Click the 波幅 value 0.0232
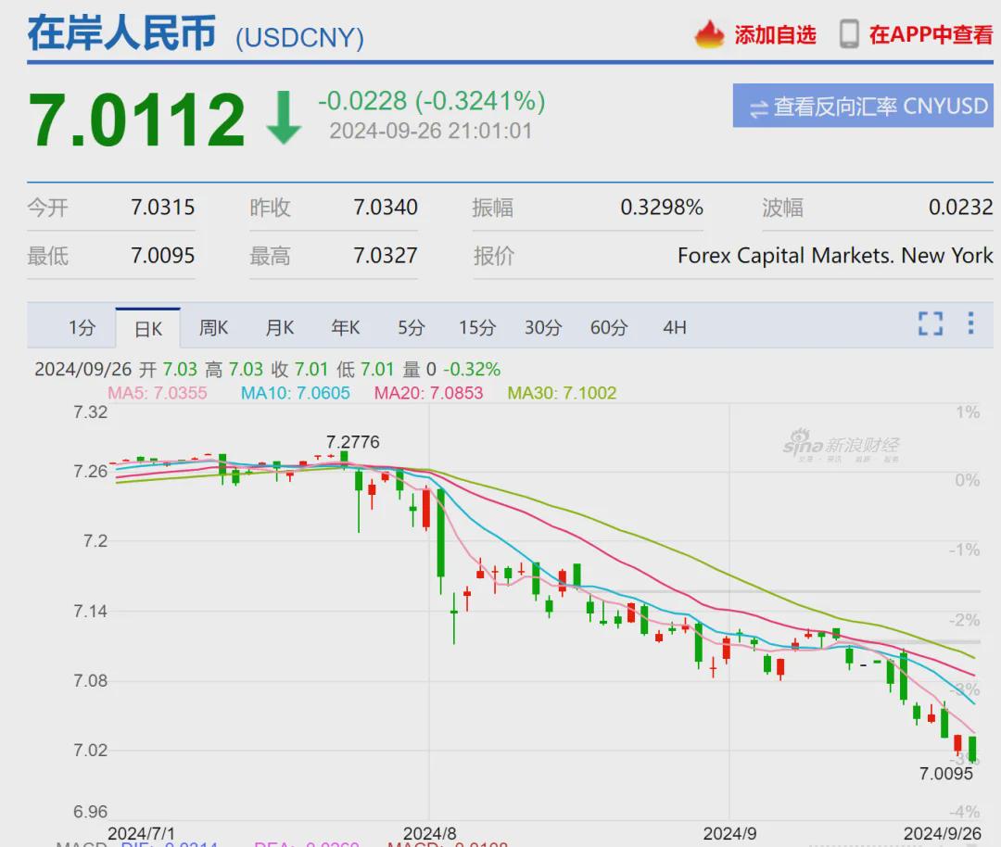Viewport: 1001px width, 847px height. coord(961,208)
